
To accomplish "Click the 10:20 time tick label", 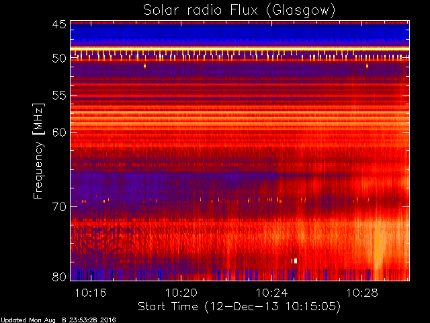I will click(181, 293).
